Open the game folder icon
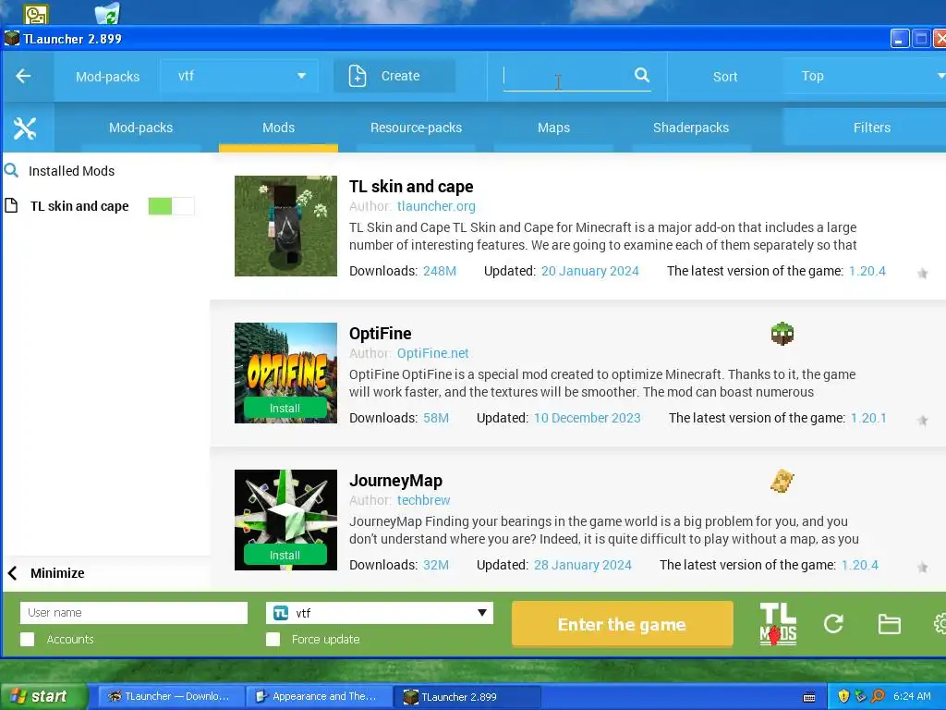This screenshot has height=710, width=946. click(x=890, y=624)
